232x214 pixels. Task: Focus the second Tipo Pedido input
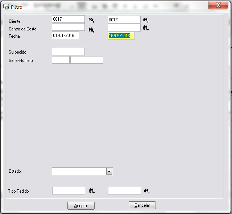click(x=124, y=191)
